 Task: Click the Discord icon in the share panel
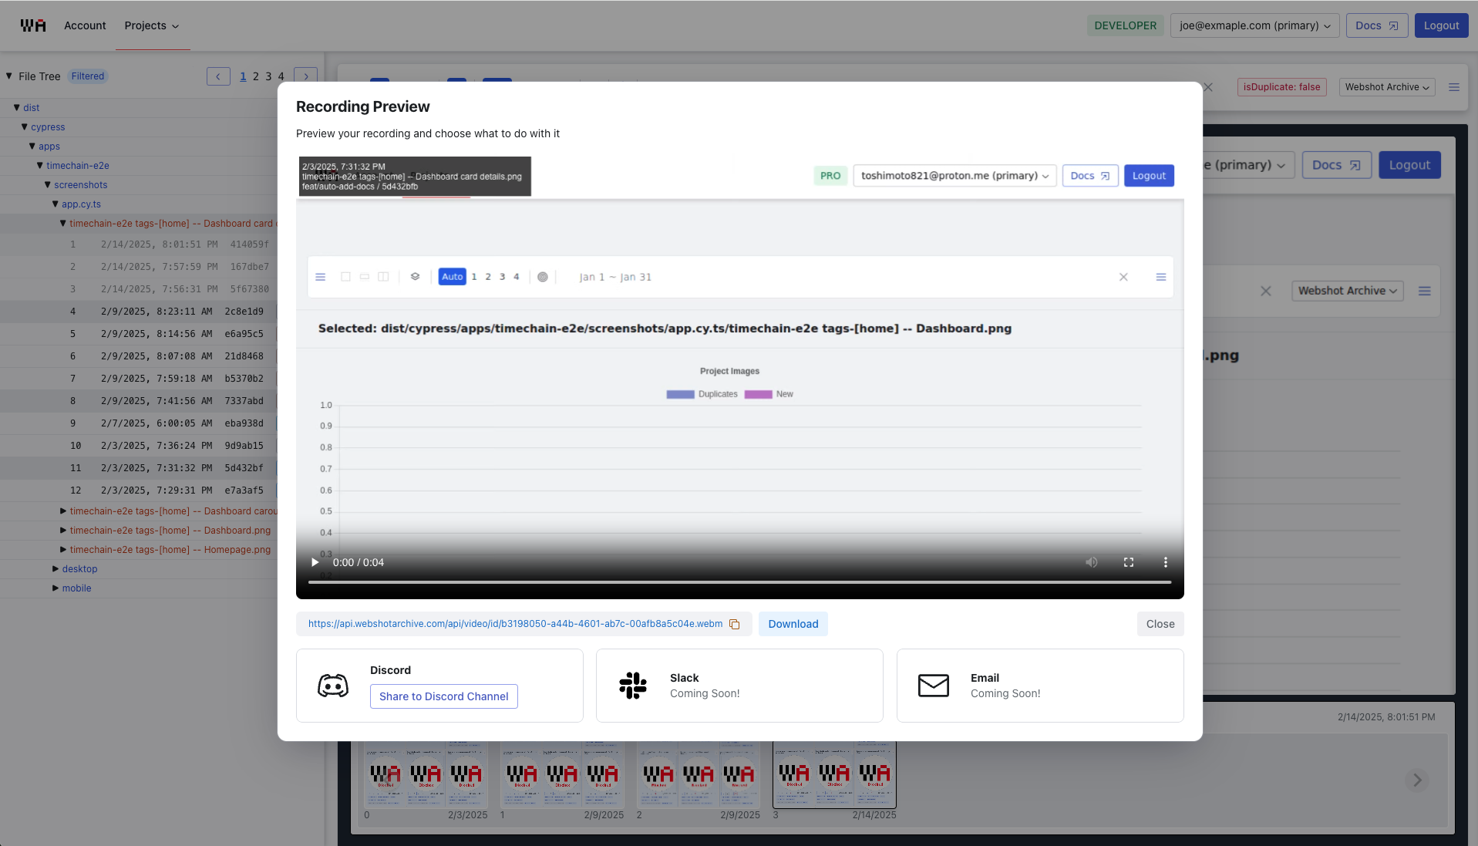332,686
